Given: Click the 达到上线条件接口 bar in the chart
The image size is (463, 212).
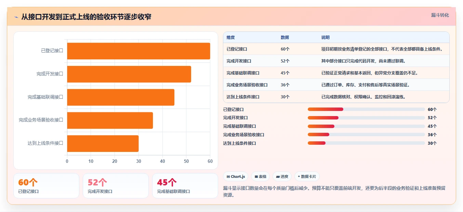Looking at the screenshot, I should (103, 143).
